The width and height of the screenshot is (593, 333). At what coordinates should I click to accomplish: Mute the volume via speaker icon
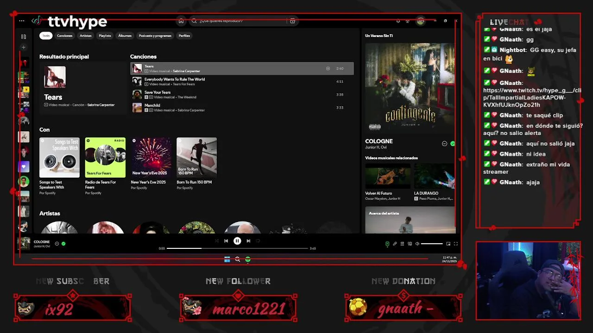pyautogui.click(x=417, y=244)
